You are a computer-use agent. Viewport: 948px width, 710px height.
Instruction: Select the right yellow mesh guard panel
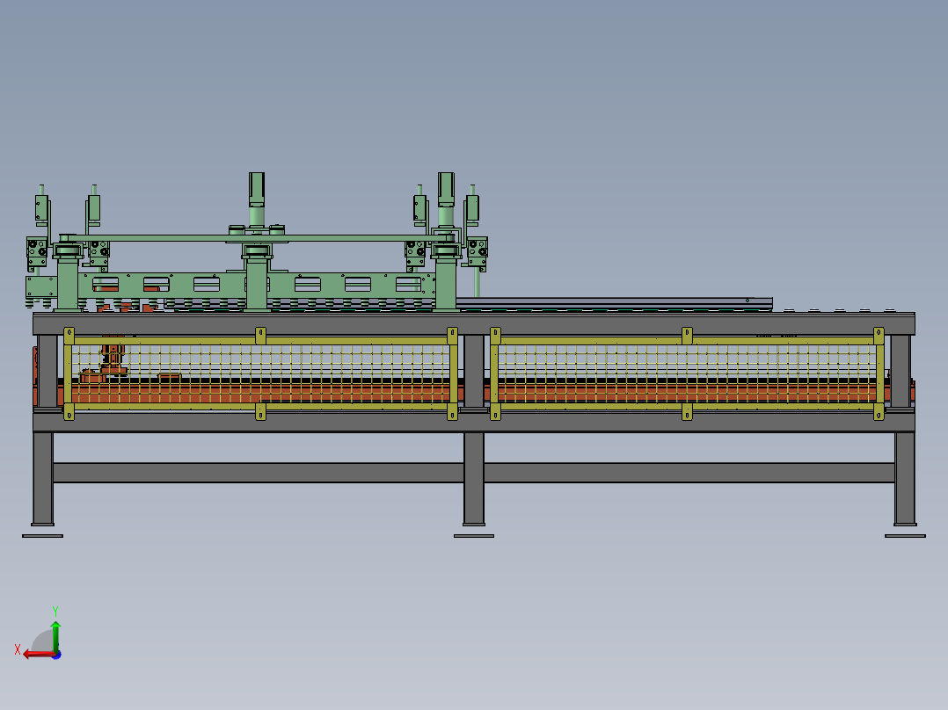click(687, 373)
